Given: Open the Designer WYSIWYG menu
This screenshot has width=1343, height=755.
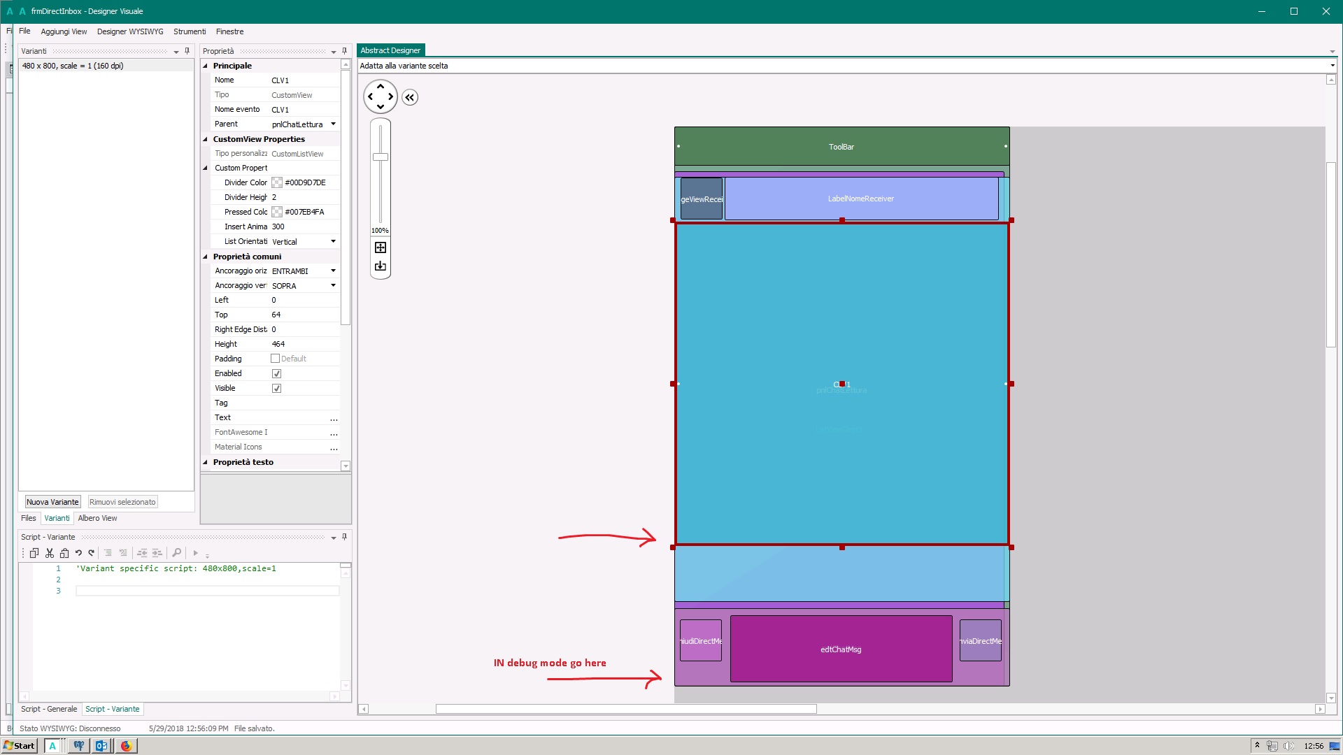Looking at the screenshot, I should tap(130, 31).
